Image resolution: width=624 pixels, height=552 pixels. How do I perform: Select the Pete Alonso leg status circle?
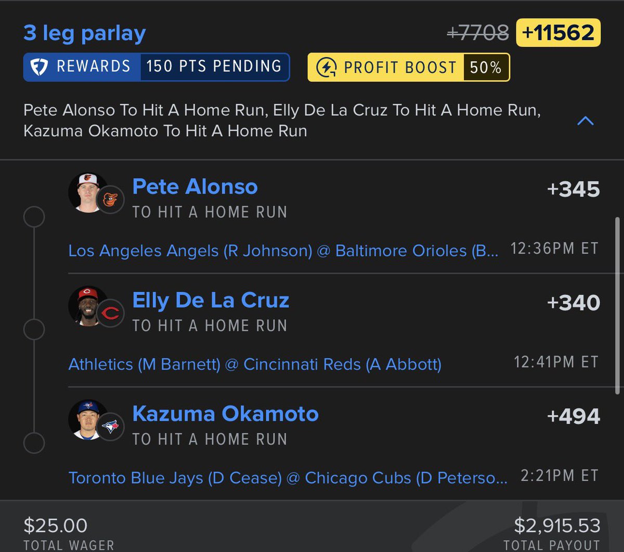coord(34,217)
